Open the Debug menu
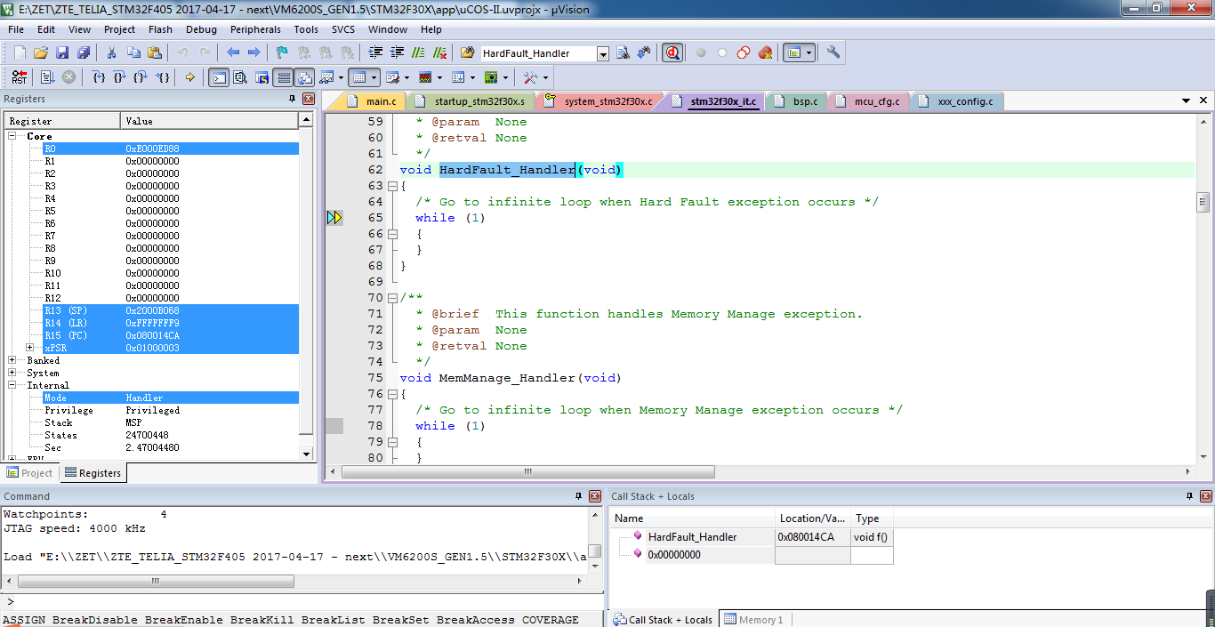This screenshot has width=1215, height=627. (201, 29)
